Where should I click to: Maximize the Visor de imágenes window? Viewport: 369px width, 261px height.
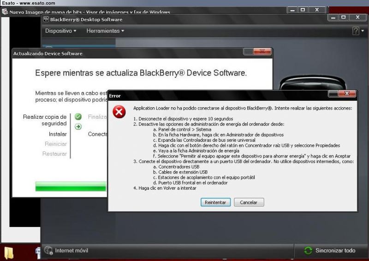(303, 10)
